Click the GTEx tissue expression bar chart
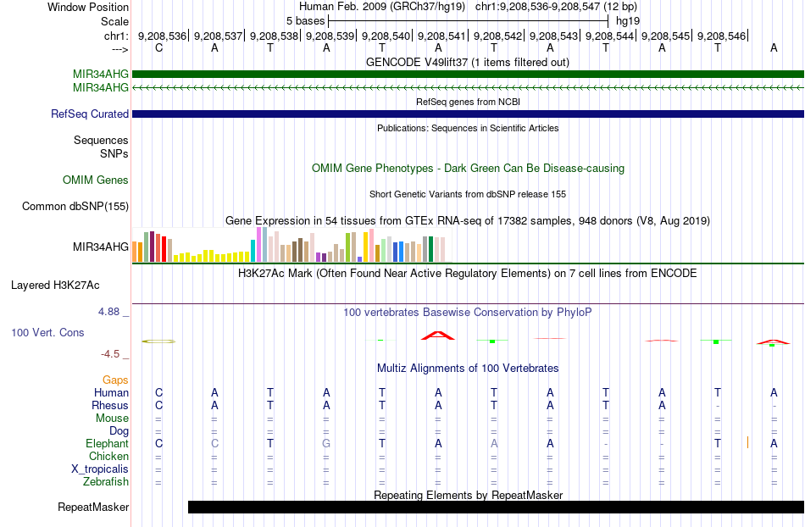Viewport: 805px width, 527px height. pyautogui.click(x=289, y=245)
